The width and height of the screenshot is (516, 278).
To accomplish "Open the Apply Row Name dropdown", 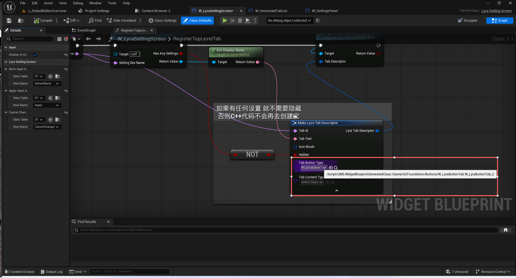I will click(x=47, y=105).
